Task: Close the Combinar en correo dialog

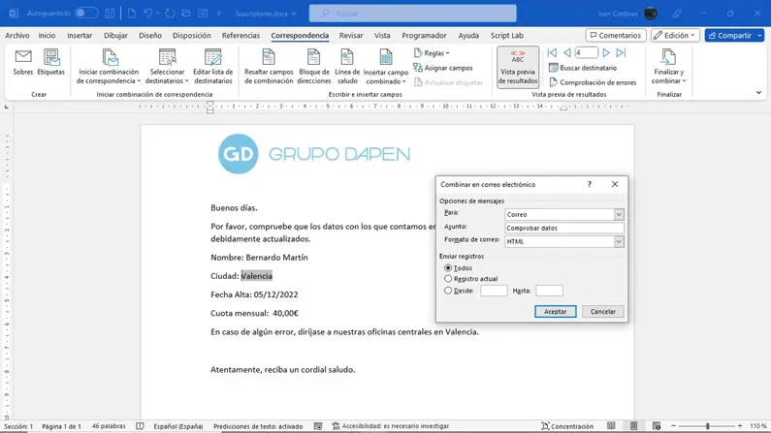Action: point(615,184)
